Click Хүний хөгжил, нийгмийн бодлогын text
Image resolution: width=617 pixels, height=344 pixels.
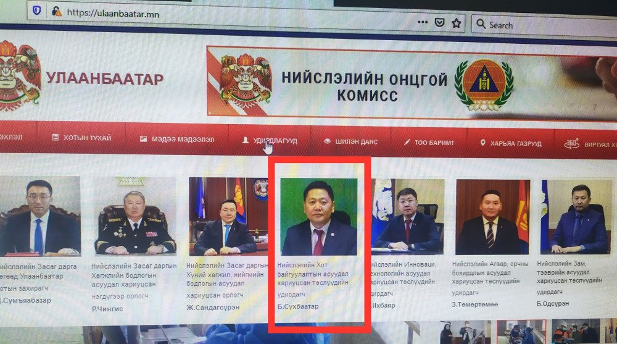coord(225,279)
